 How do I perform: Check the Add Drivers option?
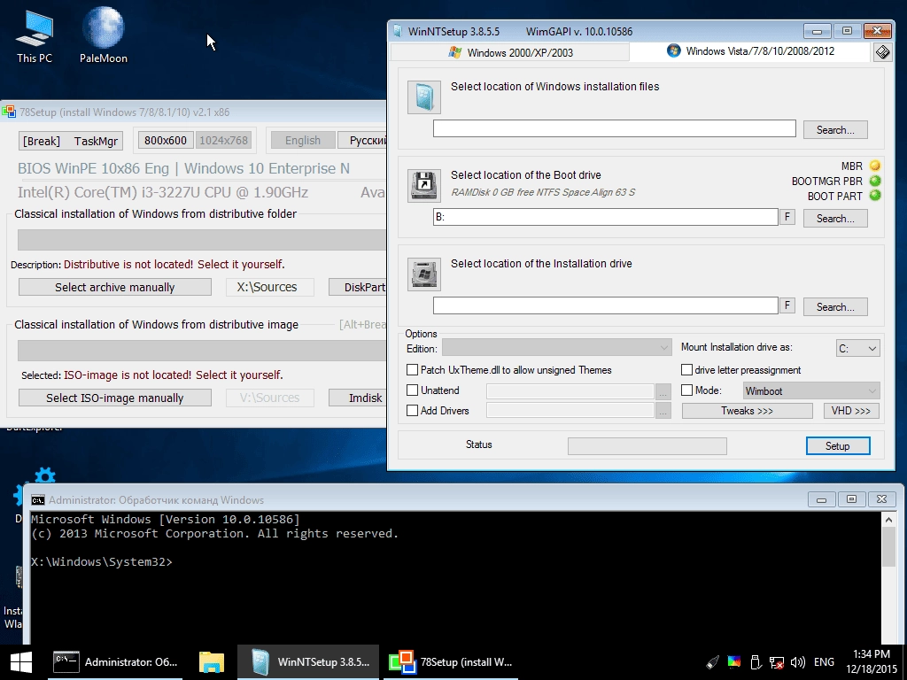413,411
